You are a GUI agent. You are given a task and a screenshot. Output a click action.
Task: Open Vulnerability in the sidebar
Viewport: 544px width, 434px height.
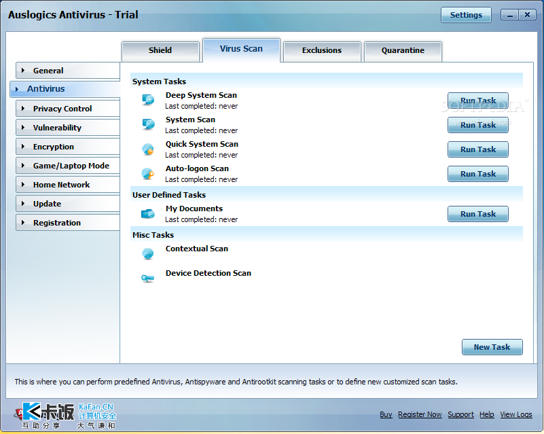pos(68,128)
